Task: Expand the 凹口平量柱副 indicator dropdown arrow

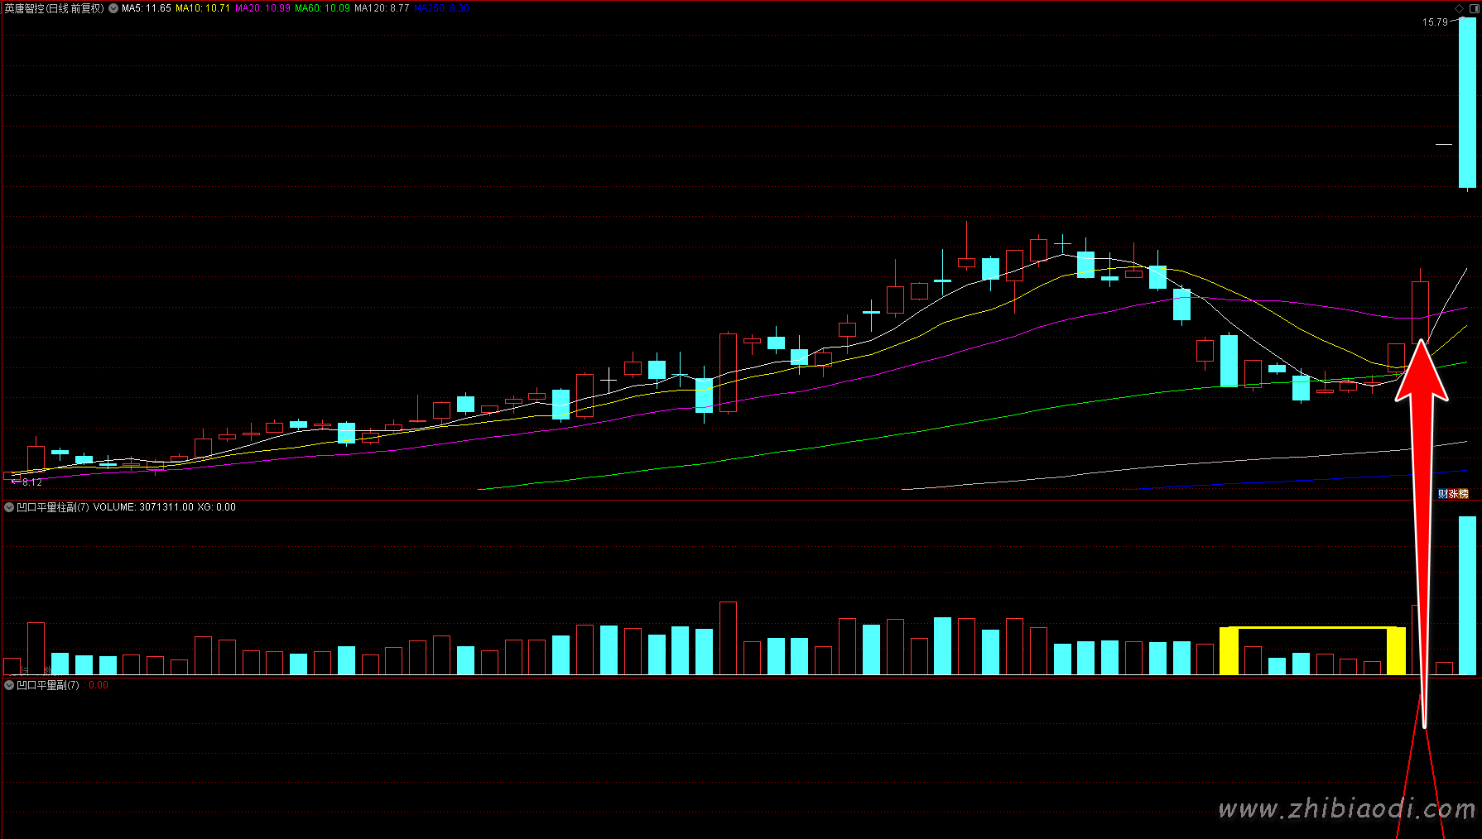Action: [x=9, y=507]
